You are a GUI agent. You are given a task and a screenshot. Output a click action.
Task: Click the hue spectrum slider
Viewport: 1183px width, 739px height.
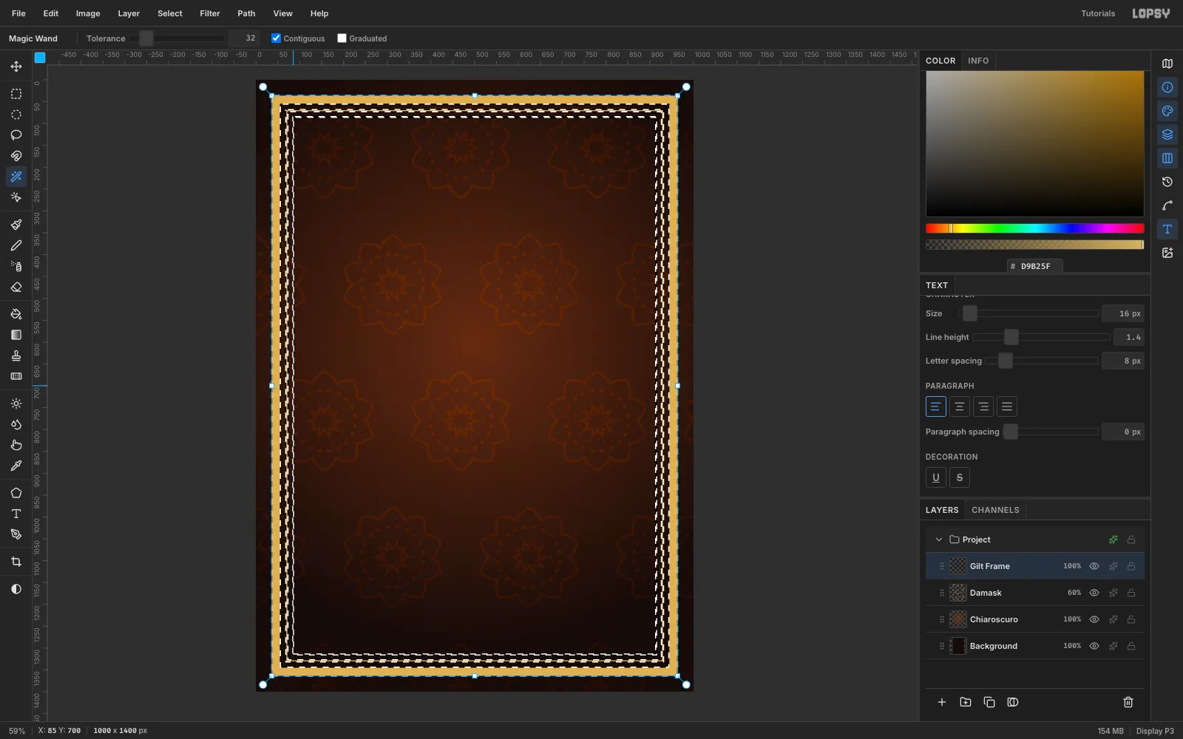pos(1035,228)
